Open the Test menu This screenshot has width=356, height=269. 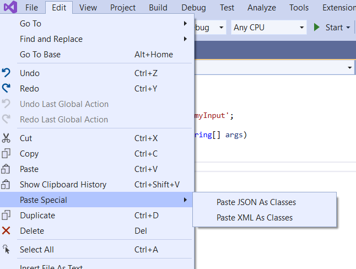coord(227,8)
